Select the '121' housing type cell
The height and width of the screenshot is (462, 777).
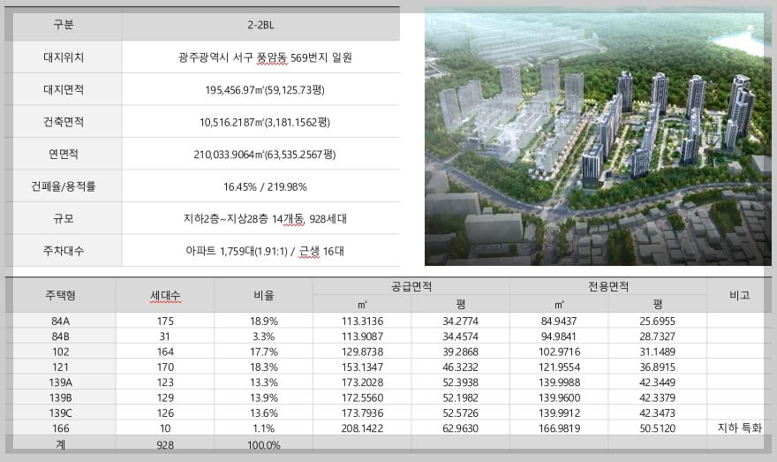[60, 367]
